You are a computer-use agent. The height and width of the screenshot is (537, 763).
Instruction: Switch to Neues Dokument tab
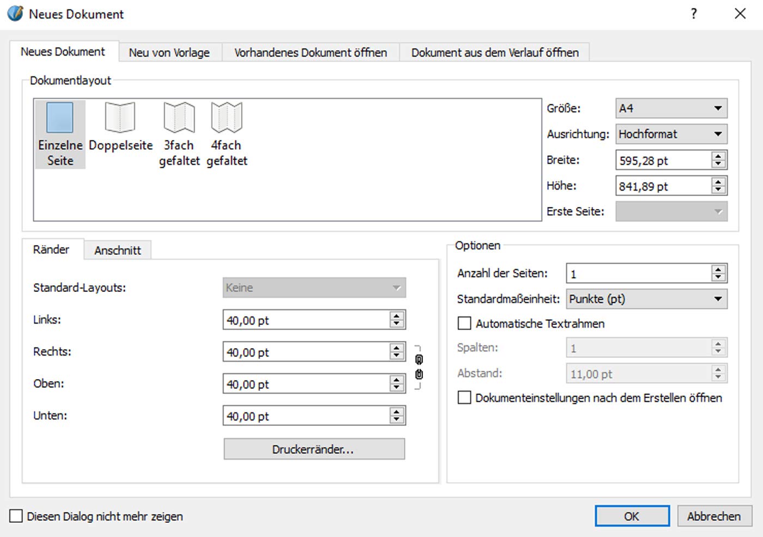[x=63, y=52]
